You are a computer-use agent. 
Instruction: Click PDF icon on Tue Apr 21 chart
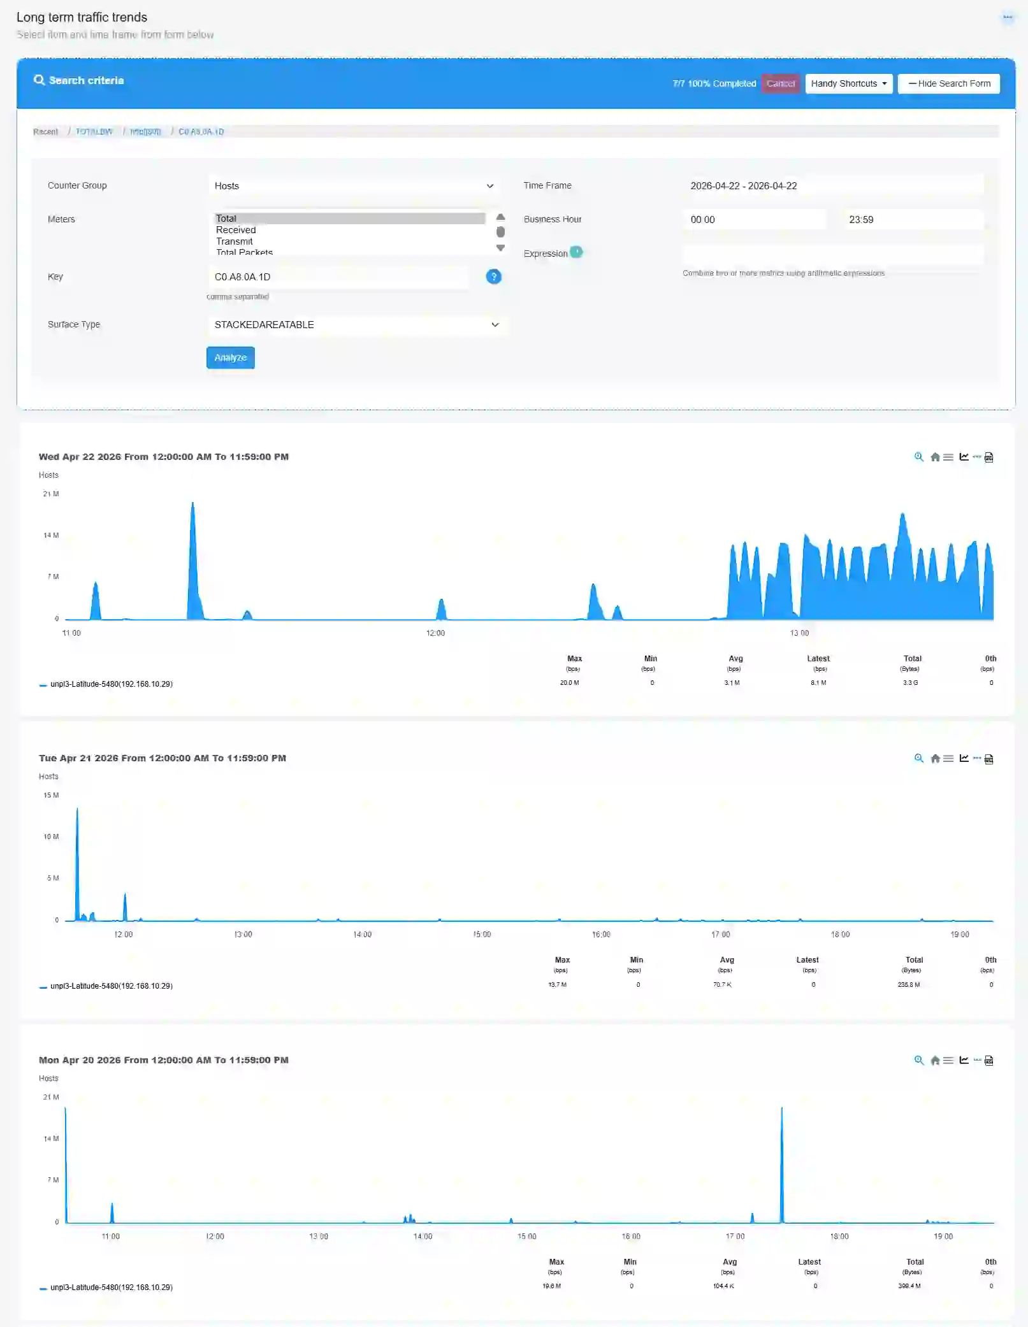pyautogui.click(x=988, y=758)
